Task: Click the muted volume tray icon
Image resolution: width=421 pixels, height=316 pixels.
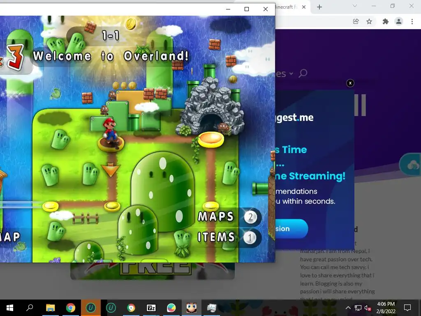Action: pos(368,308)
